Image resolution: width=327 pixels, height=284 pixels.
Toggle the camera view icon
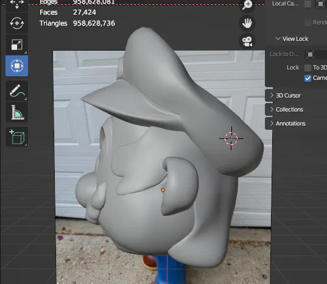pos(247,41)
